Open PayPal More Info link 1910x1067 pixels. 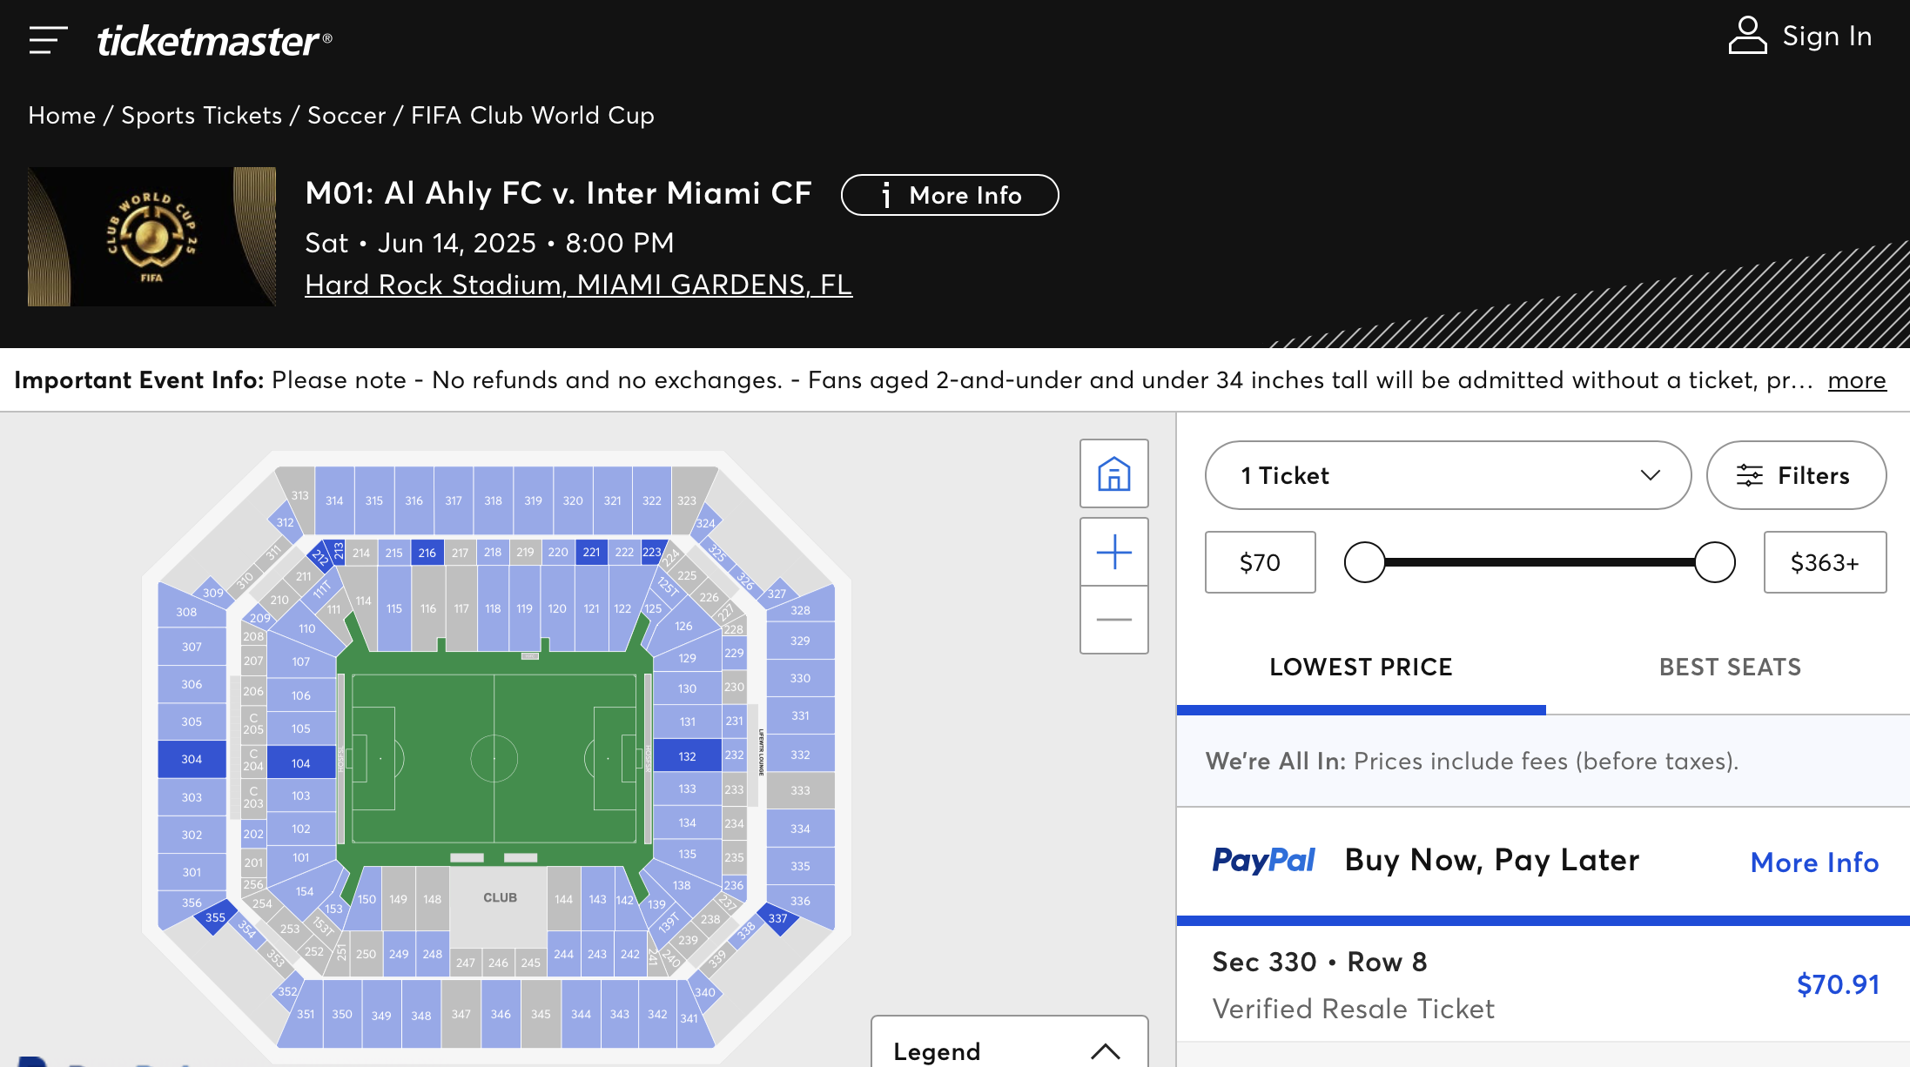[x=1813, y=862]
